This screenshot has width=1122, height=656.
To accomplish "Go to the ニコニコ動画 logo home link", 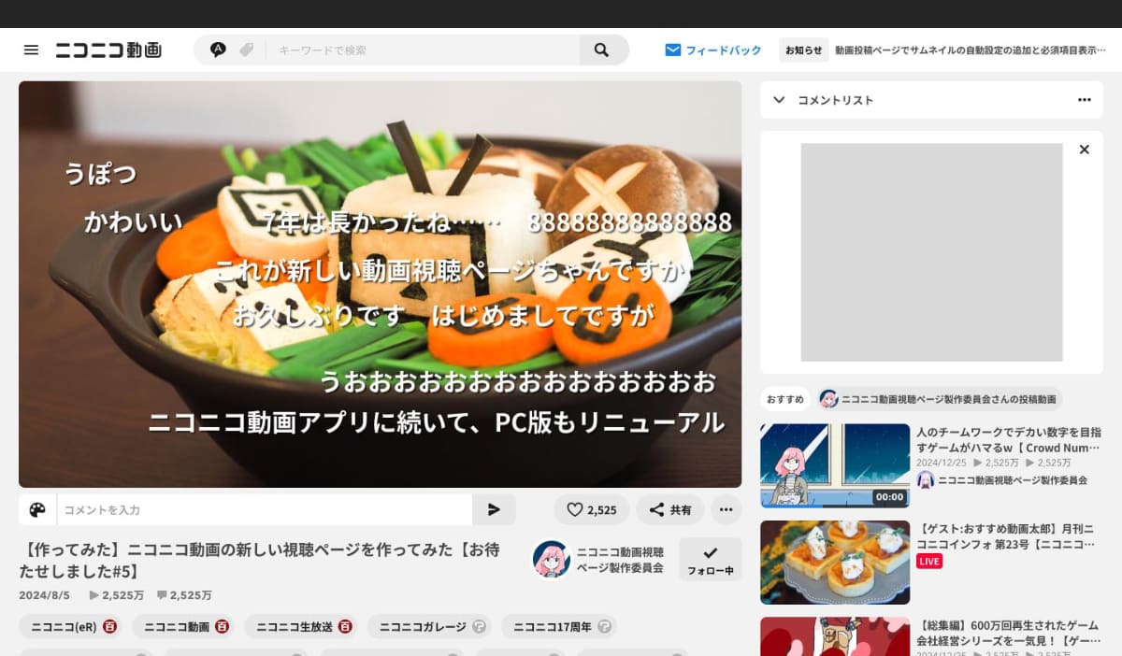I will (108, 50).
